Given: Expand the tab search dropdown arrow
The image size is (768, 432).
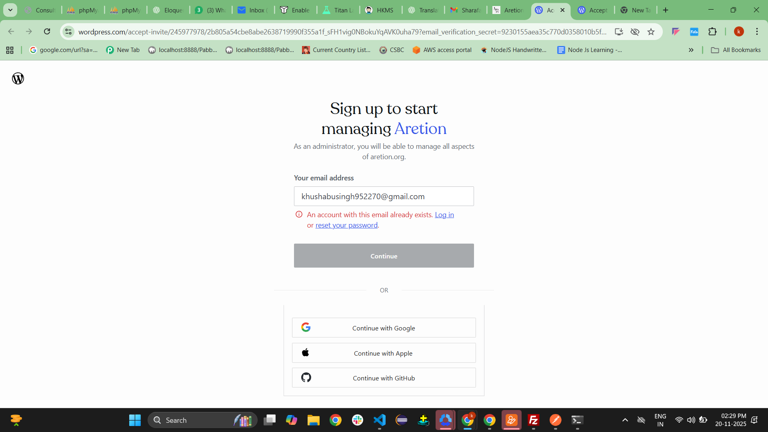Looking at the screenshot, I should [10, 10].
